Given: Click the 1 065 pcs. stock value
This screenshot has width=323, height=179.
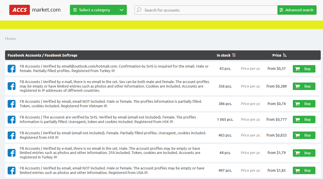Looking at the screenshot, I should (225, 120).
